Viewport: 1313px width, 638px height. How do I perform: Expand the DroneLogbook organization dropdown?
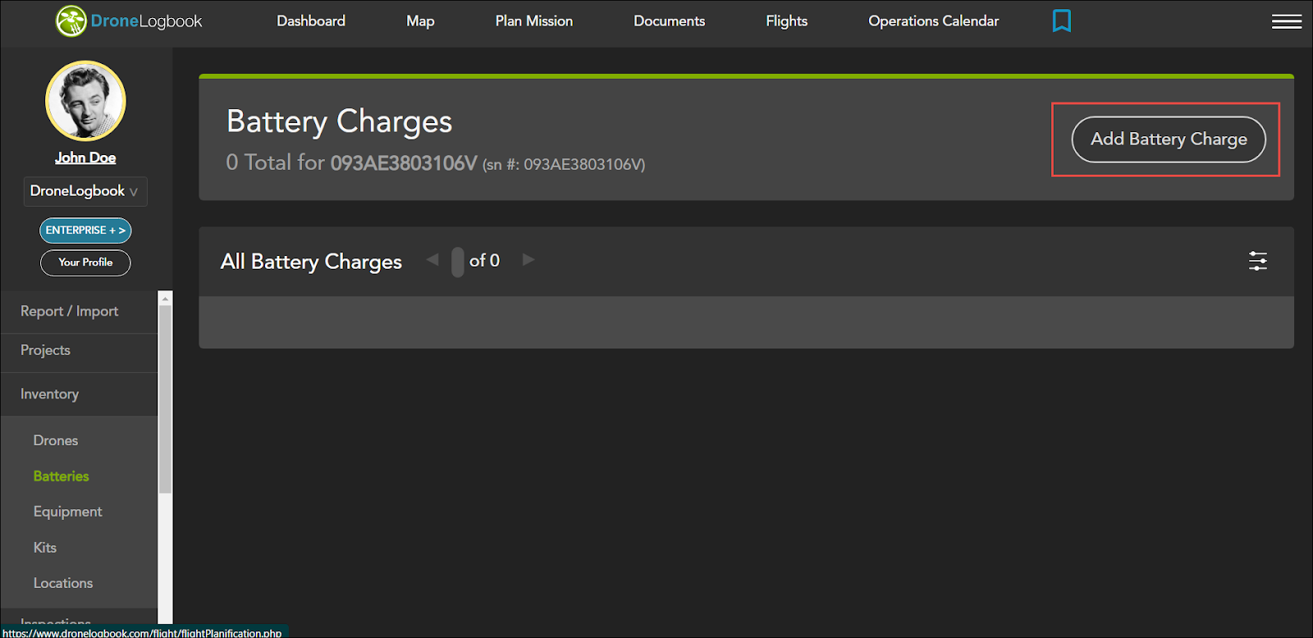click(x=85, y=191)
